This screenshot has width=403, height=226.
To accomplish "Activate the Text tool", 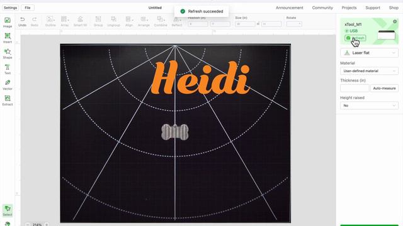I will [8, 69].
